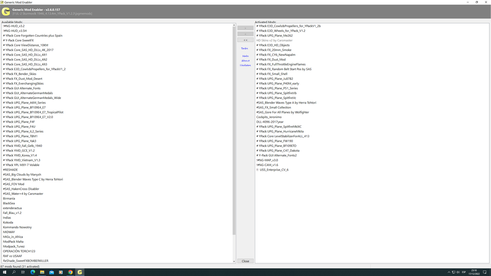Click the Generic Mod Enabler taskbar icon
Image resolution: width=491 pixels, height=276 pixels.
[x=80, y=272]
